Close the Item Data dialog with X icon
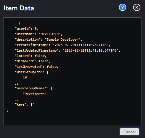Screen dimensions: 145x138 [x=137, y=7]
